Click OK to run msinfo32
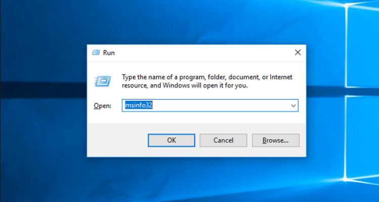This screenshot has height=202, width=379. pos(171,140)
